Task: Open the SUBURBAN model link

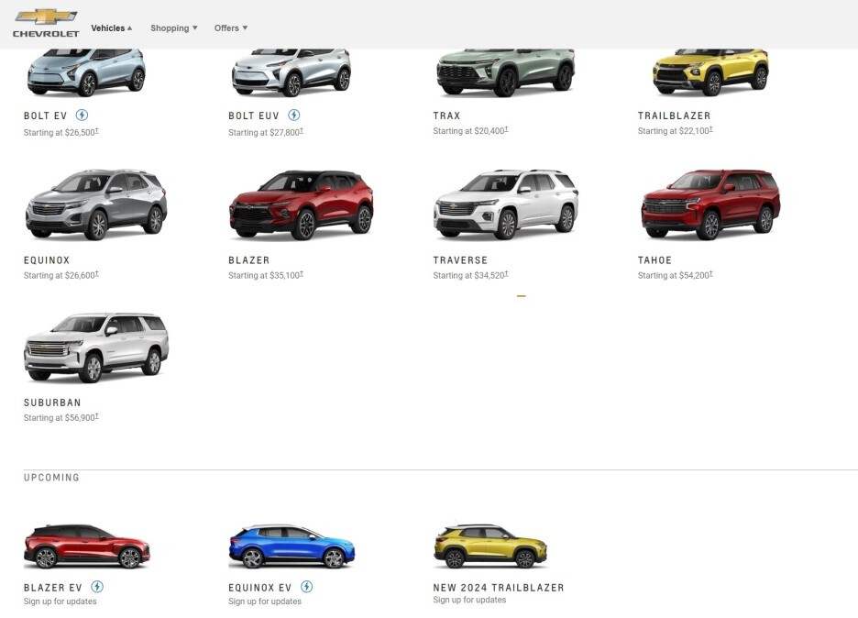Action: (52, 403)
